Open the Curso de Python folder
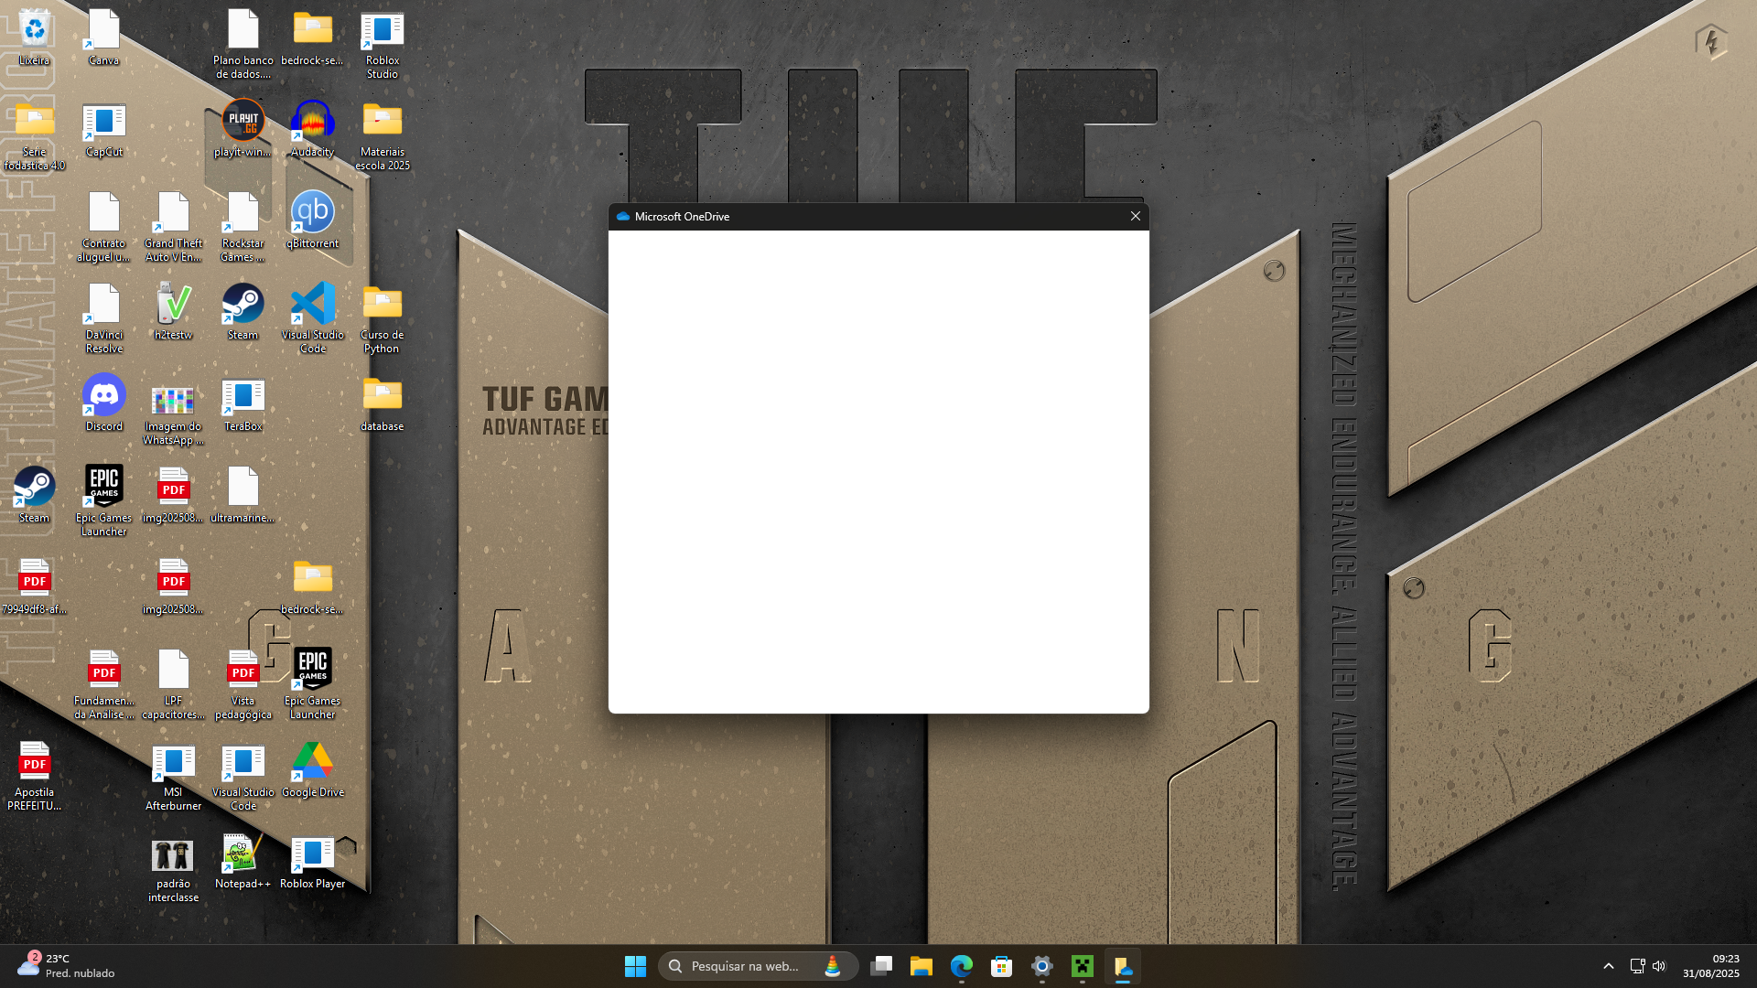This screenshot has width=1757, height=988. coord(382,318)
